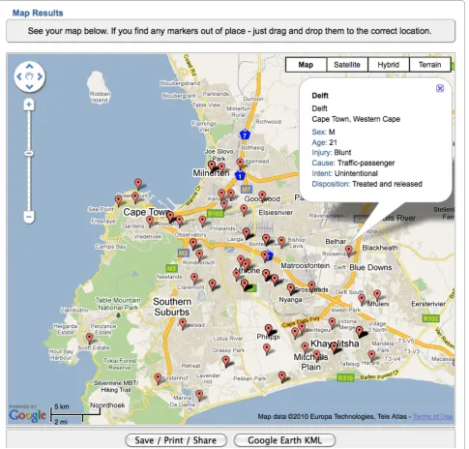Select the marker at Goodwood
Image resolution: width=469 pixels, height=449 pixels.
[262, 195]
